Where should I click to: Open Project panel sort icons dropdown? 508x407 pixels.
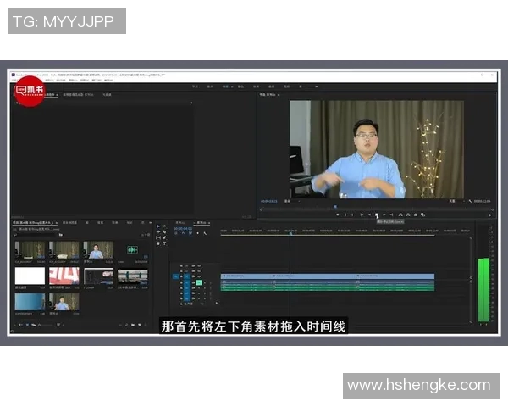[58, 325]
